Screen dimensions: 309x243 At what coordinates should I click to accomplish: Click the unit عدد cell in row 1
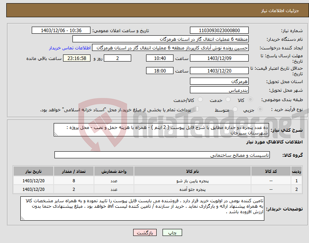click(x=114, y=181)
